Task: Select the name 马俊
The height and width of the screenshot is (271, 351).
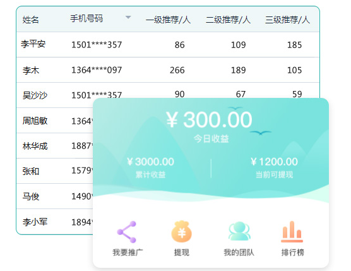Action: coord(31,196)
